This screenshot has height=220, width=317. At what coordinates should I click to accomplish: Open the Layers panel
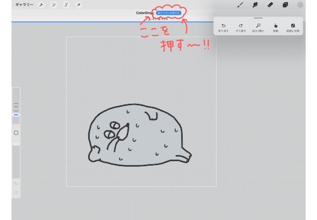coord(285,5)
